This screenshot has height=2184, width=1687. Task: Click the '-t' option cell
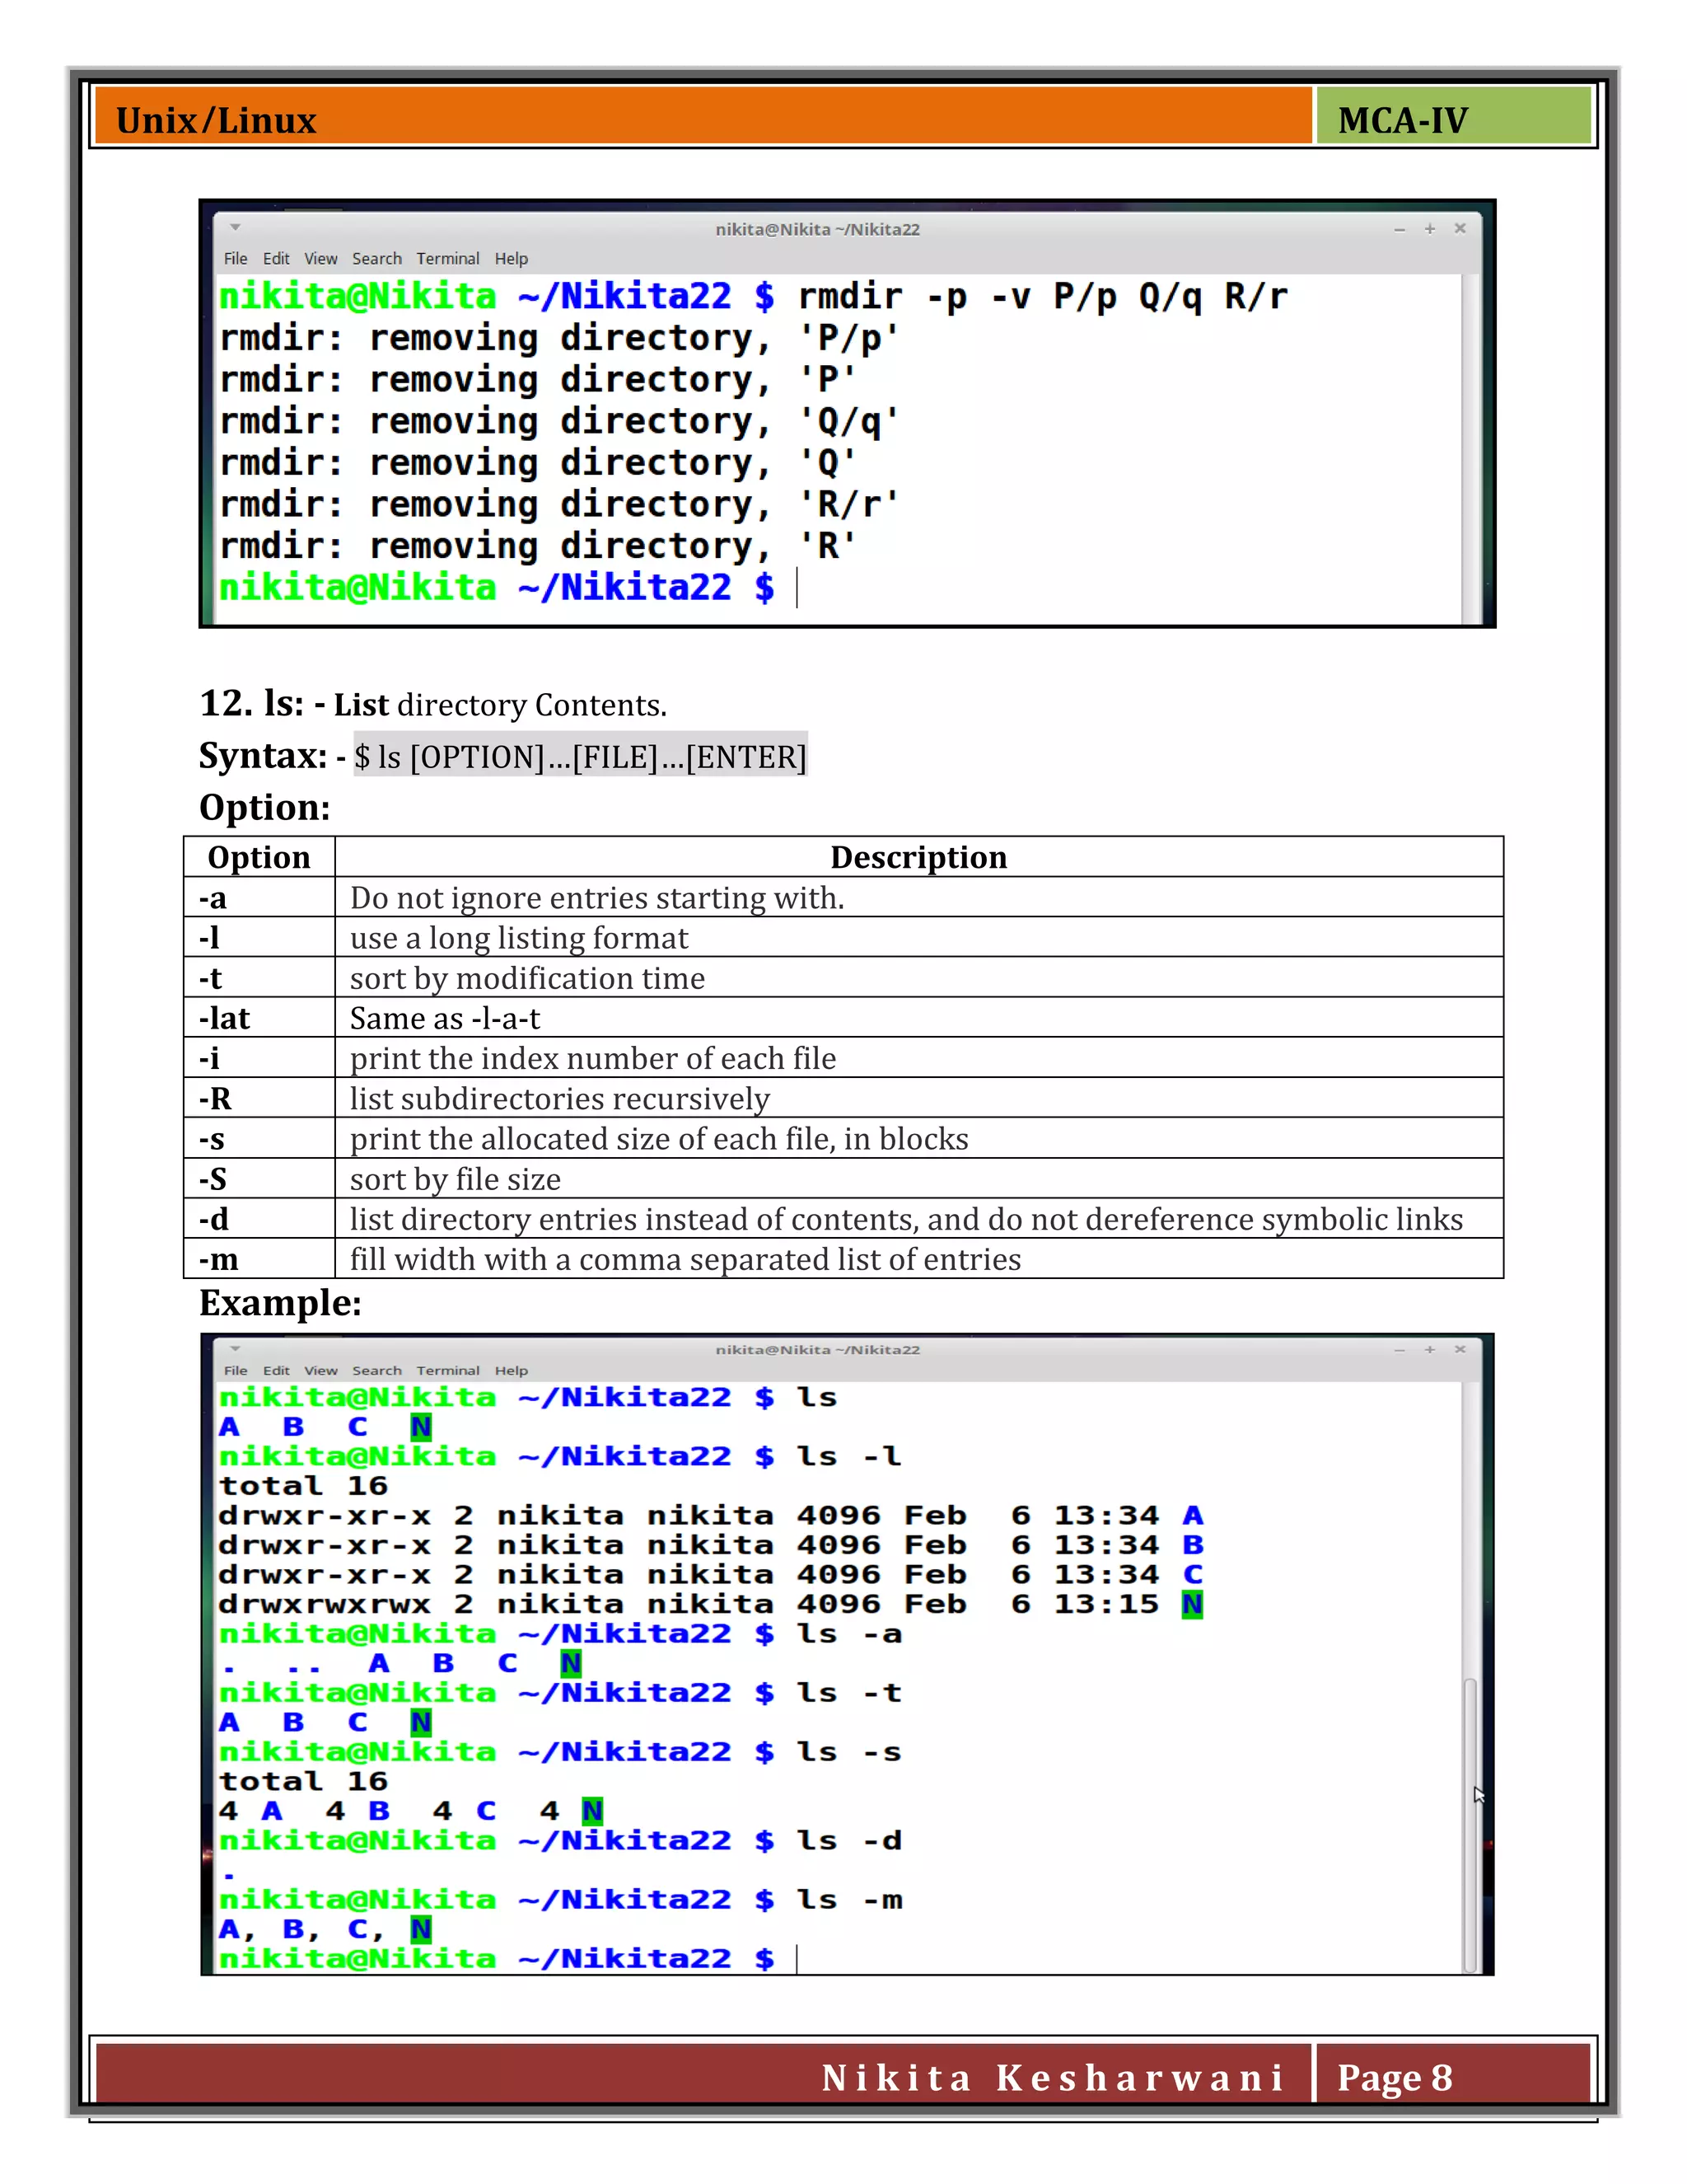[x=259, y=977]
